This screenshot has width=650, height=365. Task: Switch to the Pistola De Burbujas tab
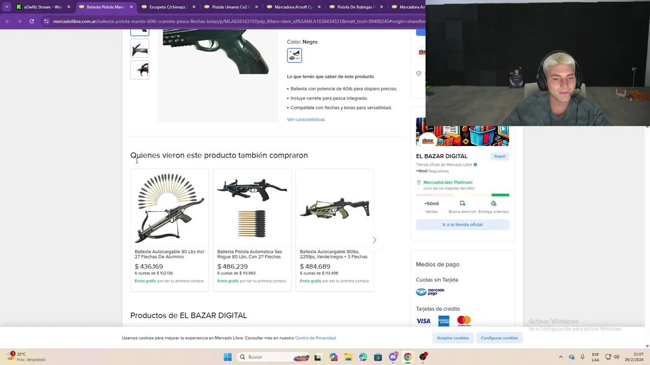356,7
